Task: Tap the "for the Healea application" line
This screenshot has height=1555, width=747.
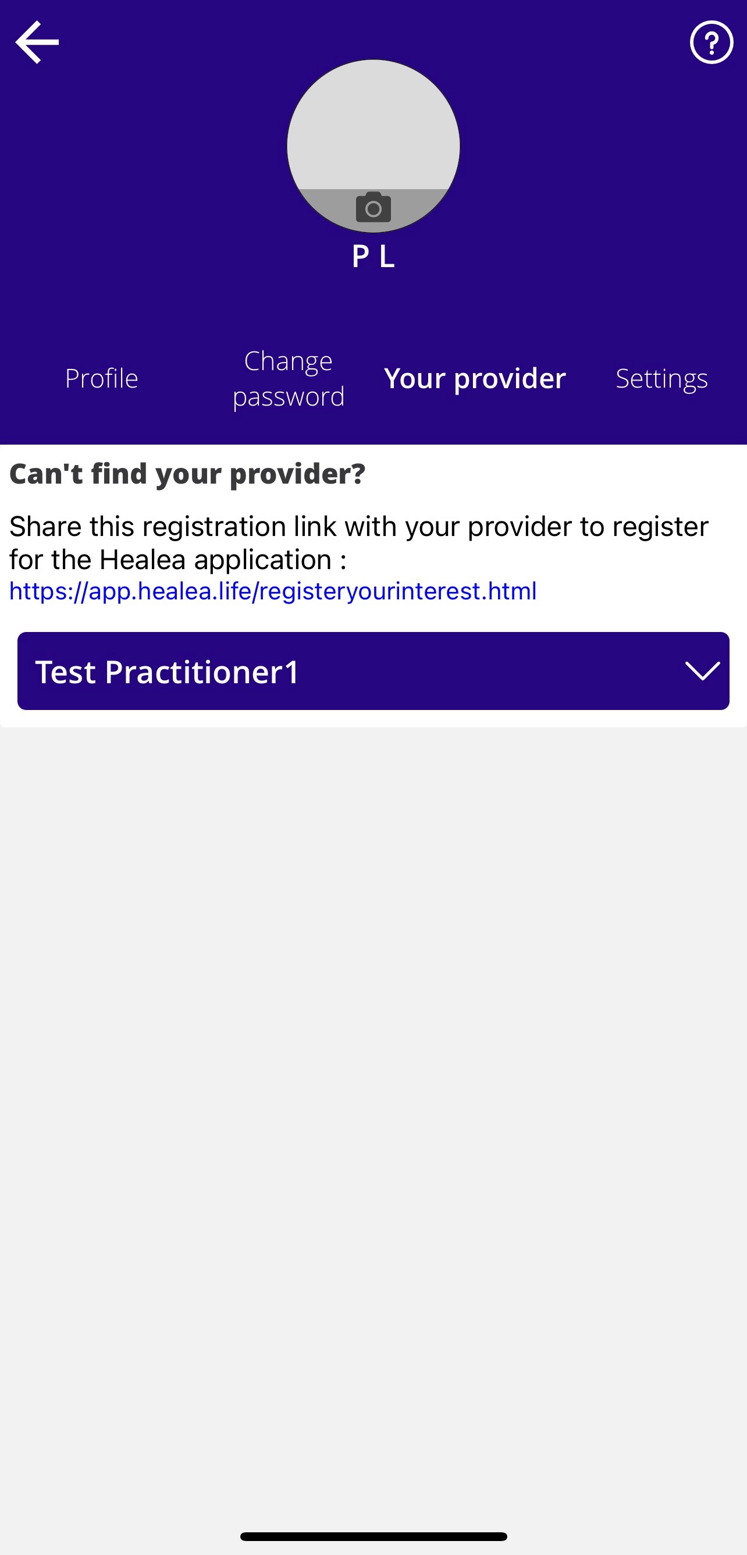Action: point(177,560)
